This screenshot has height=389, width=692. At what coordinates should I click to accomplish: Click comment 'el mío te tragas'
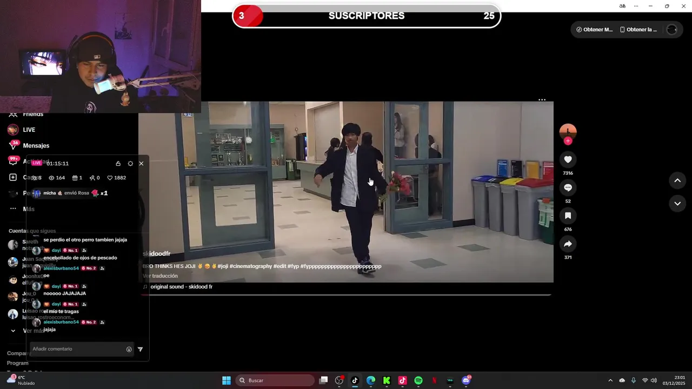click(61, 312)
